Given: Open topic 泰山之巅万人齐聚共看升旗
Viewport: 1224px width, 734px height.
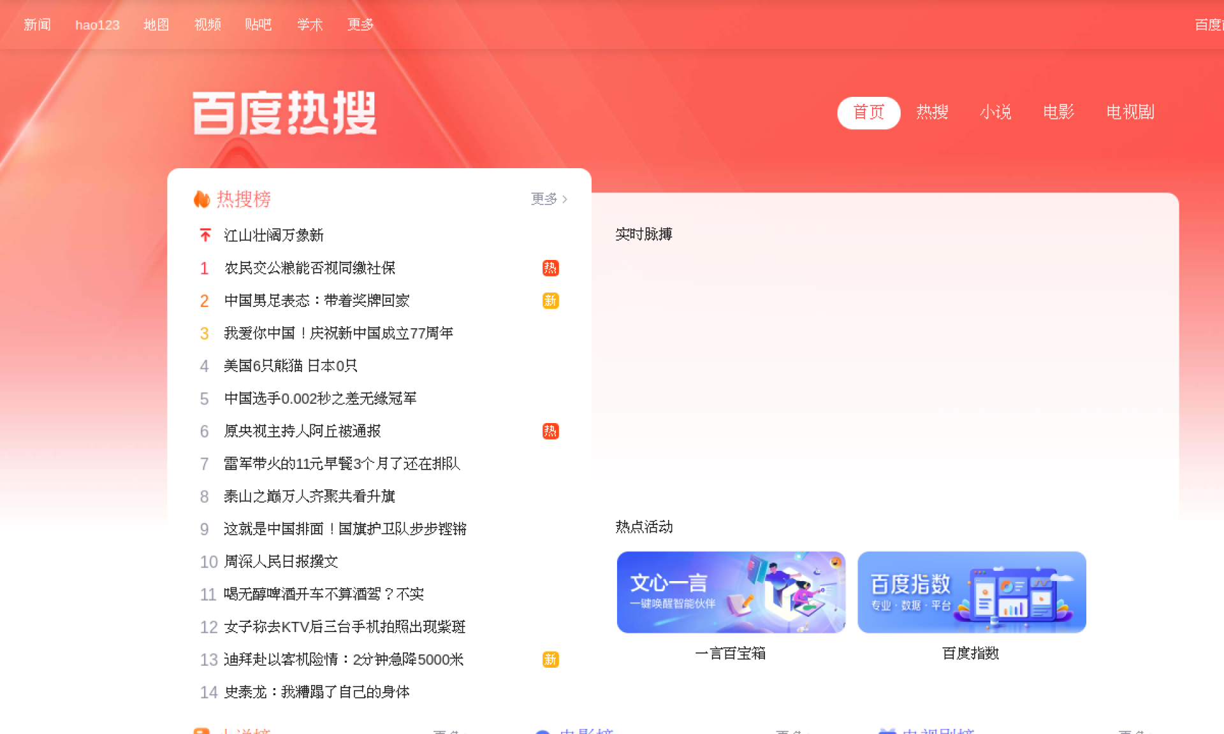Looking at the screenshot, I should tap(309, 496).
